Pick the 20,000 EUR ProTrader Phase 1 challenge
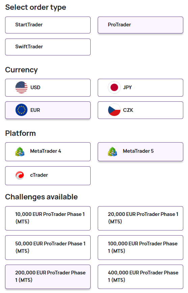Image resolution: width=188 pixels, height=293 pixels. (x=140, y=218)
